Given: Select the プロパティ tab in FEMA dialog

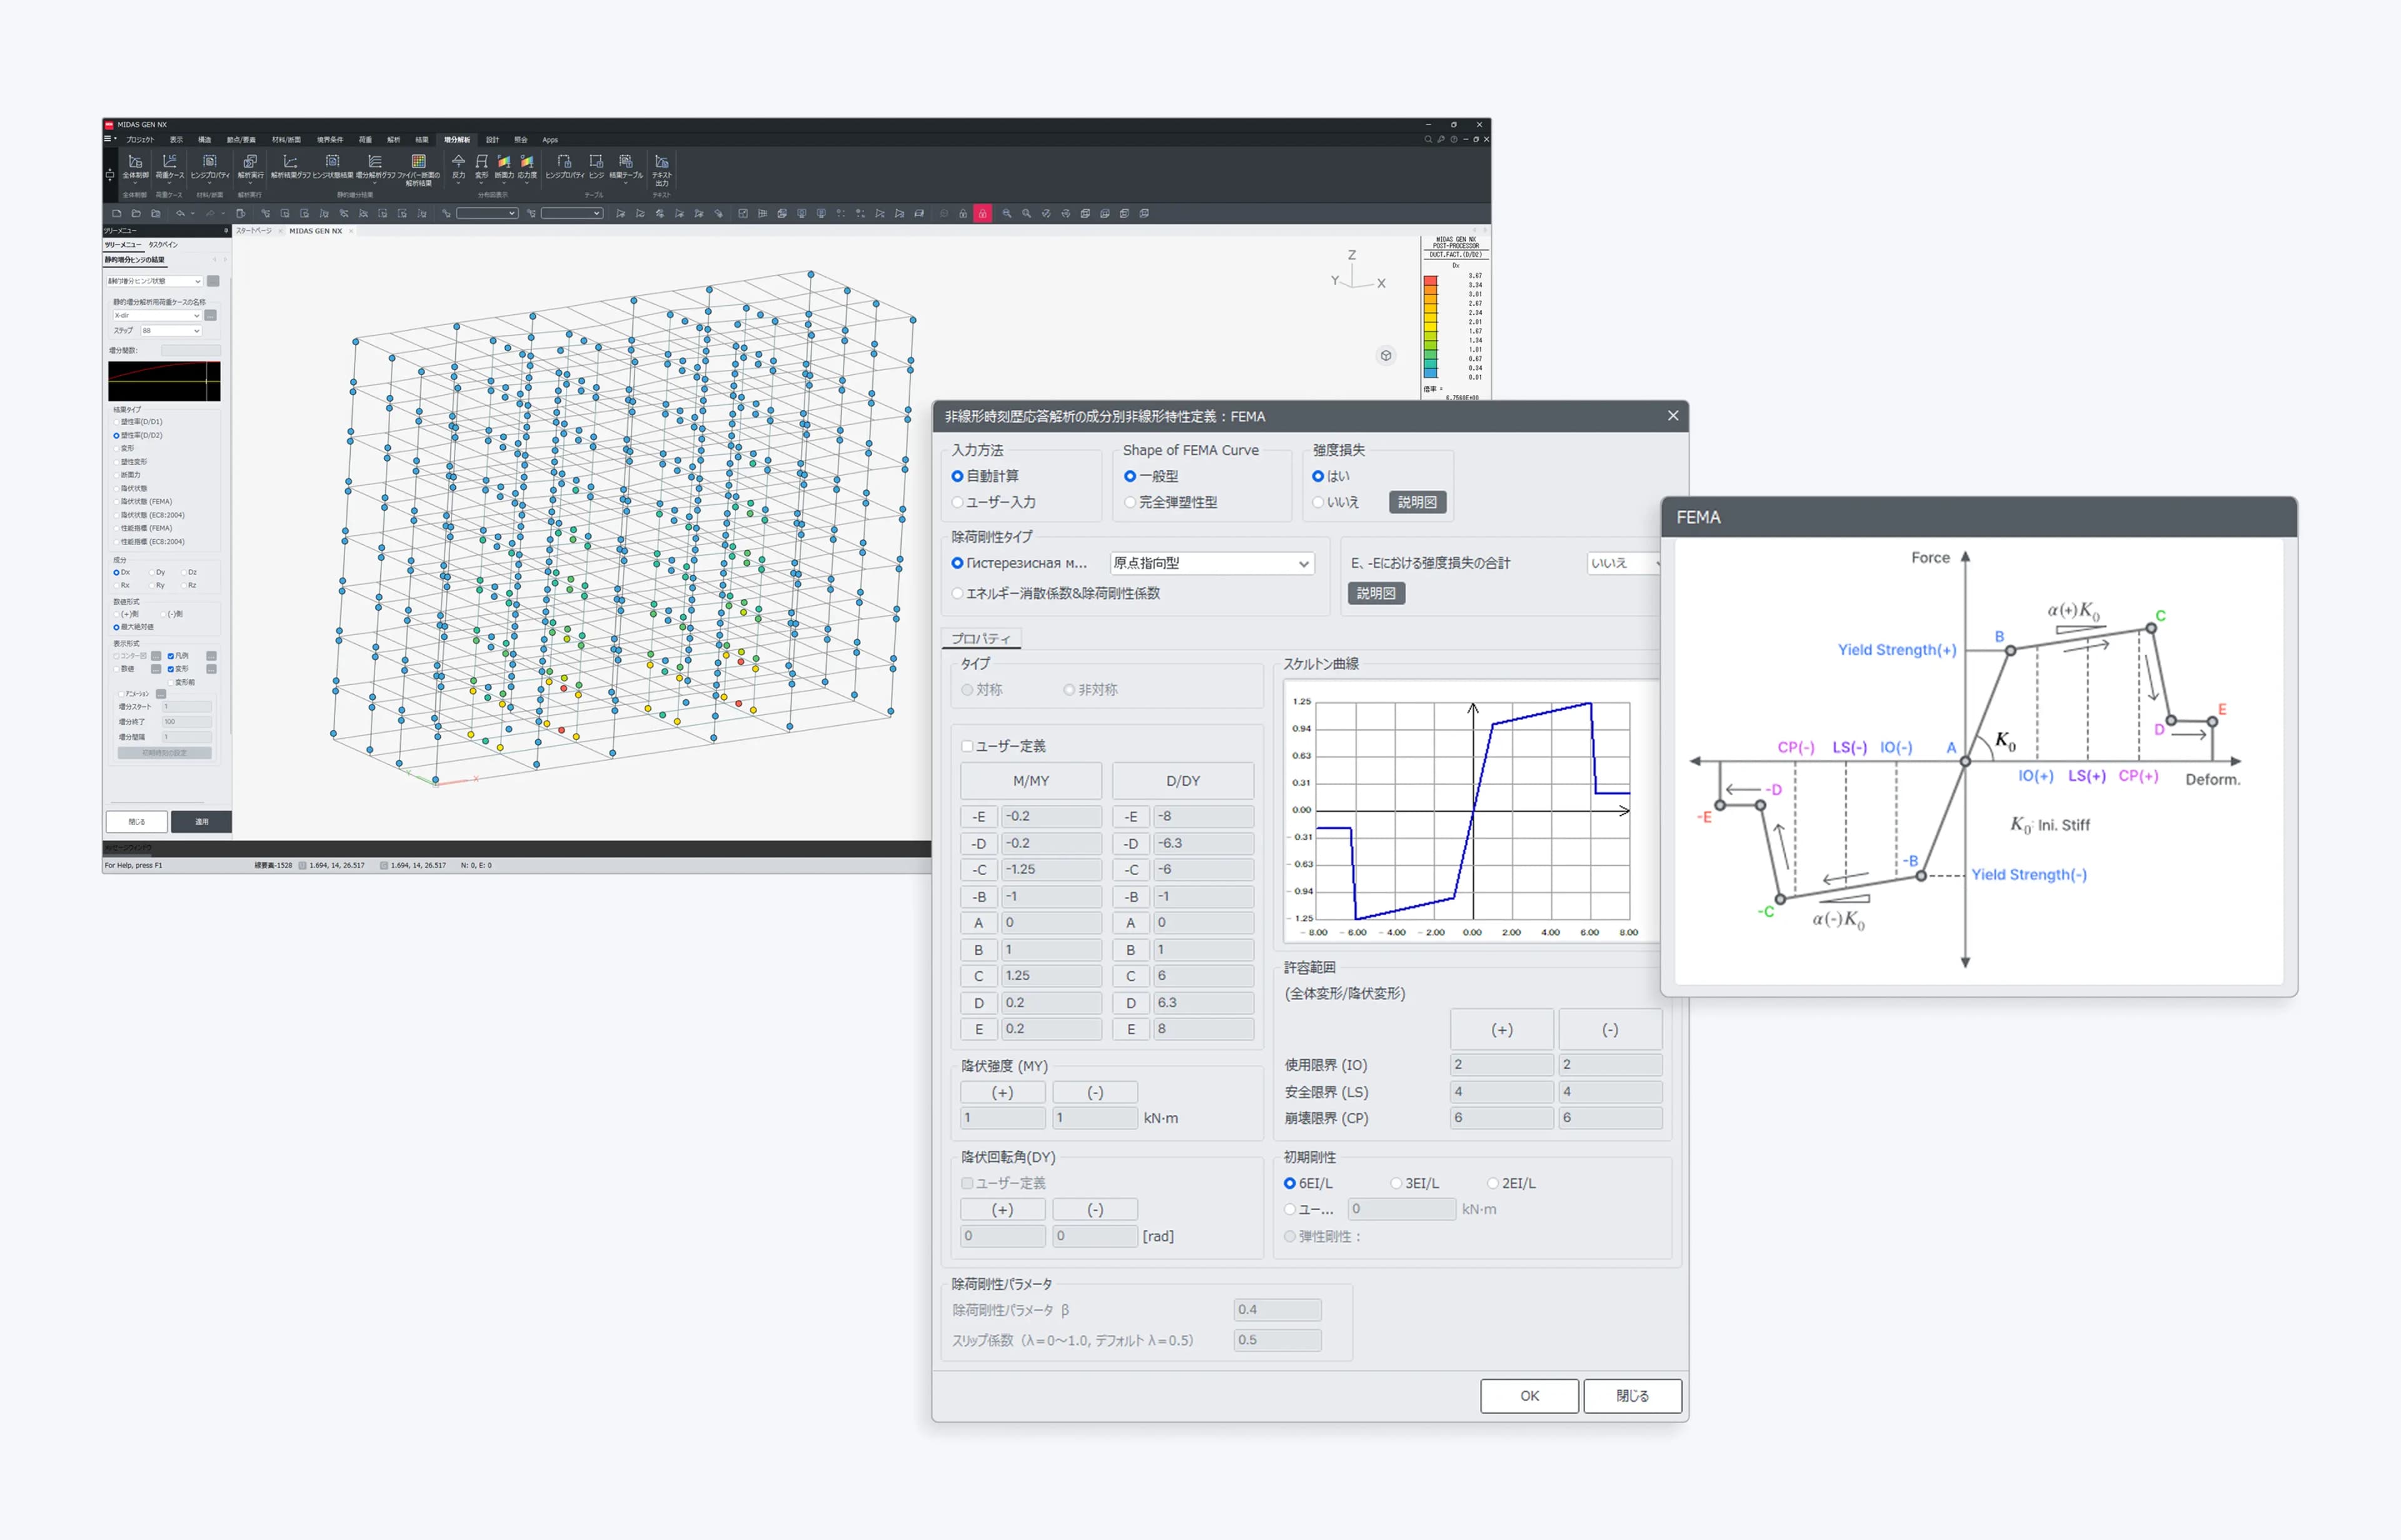Looking at the screenshot, I should click(x=980, y=638).
